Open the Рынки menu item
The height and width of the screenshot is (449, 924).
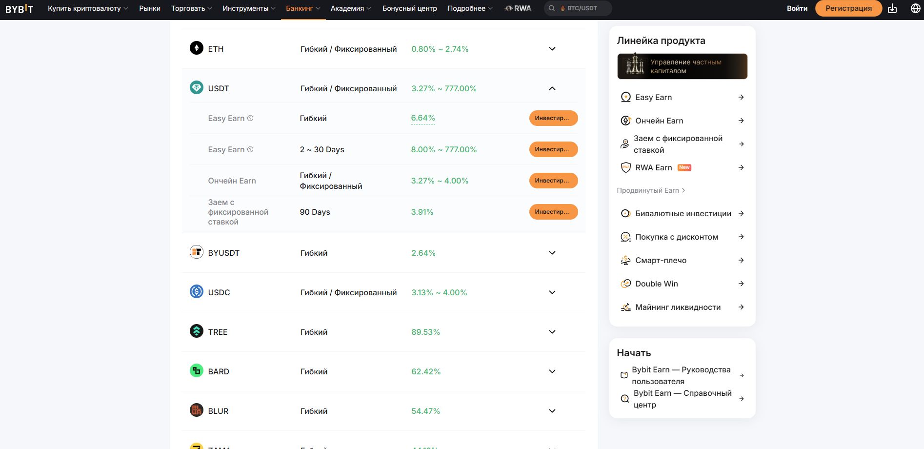(150, 8)
